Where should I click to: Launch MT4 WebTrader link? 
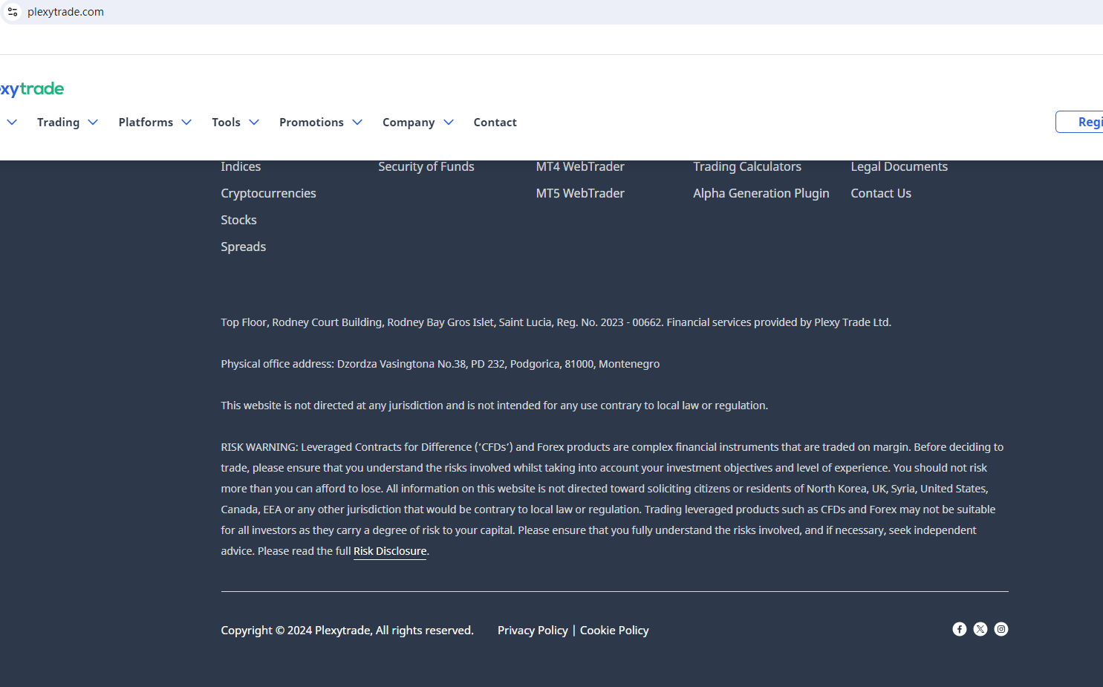click(580, 166)
